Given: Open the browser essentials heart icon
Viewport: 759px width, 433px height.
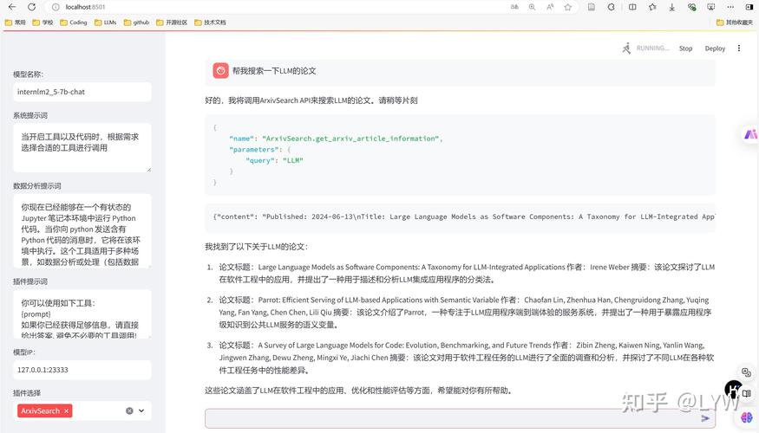Looking at the screenshot, I should (x=691, y=7).
